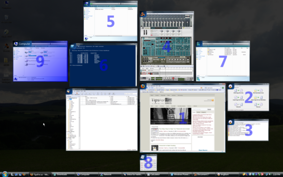Click the Reason icon on the synthesizer window thumbnail
Viewport: 283px width, 177px height.
(143, 14)
